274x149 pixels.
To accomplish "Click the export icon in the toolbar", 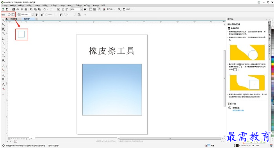I will [x=63, y=9].
